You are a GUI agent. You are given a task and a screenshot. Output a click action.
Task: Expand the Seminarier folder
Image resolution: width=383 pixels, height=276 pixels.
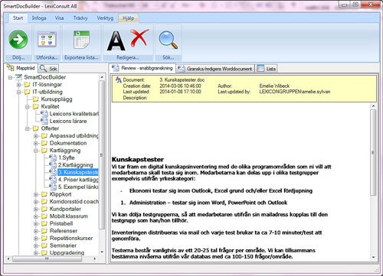point(36,245)
